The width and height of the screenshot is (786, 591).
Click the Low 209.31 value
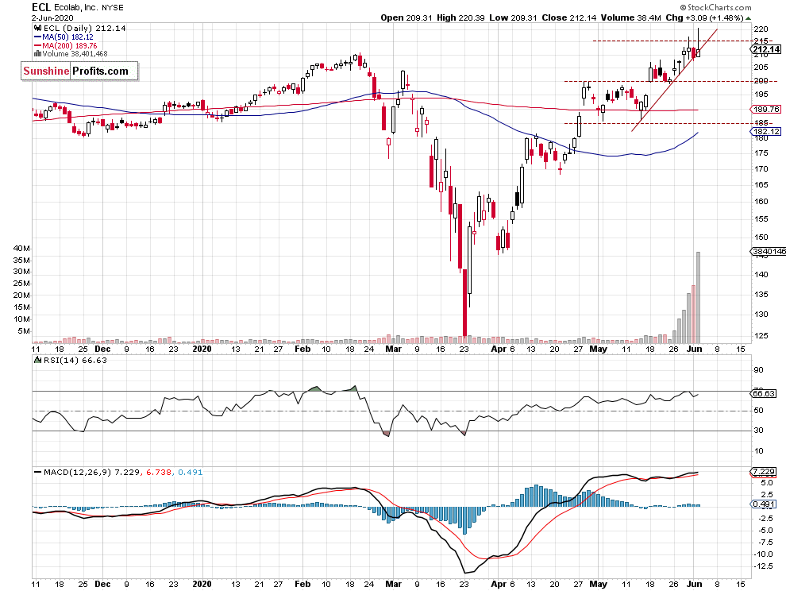(513, 17)
